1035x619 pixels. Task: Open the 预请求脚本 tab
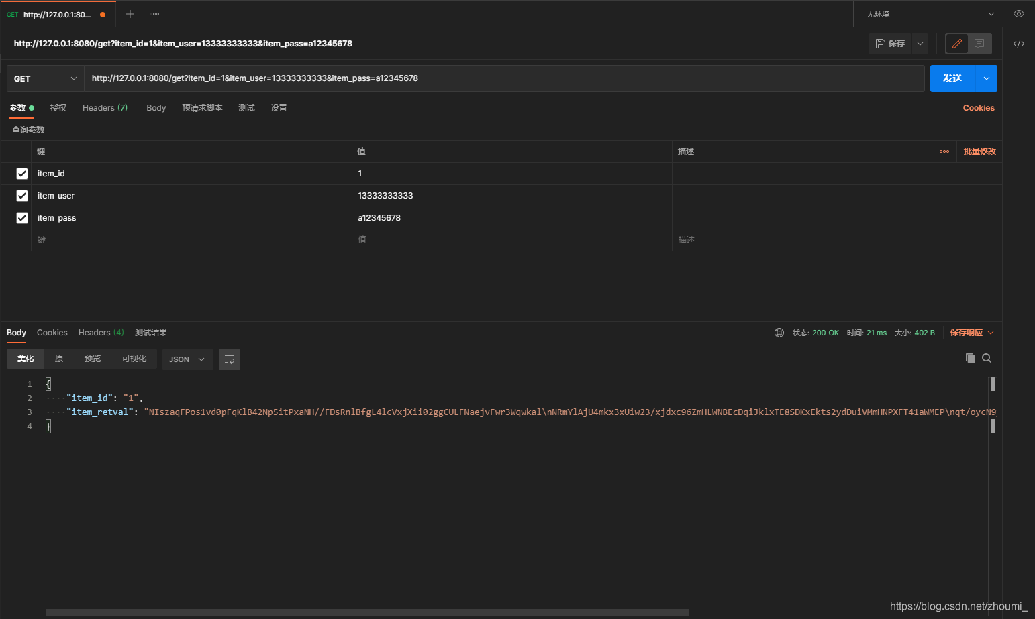point(202,108)
